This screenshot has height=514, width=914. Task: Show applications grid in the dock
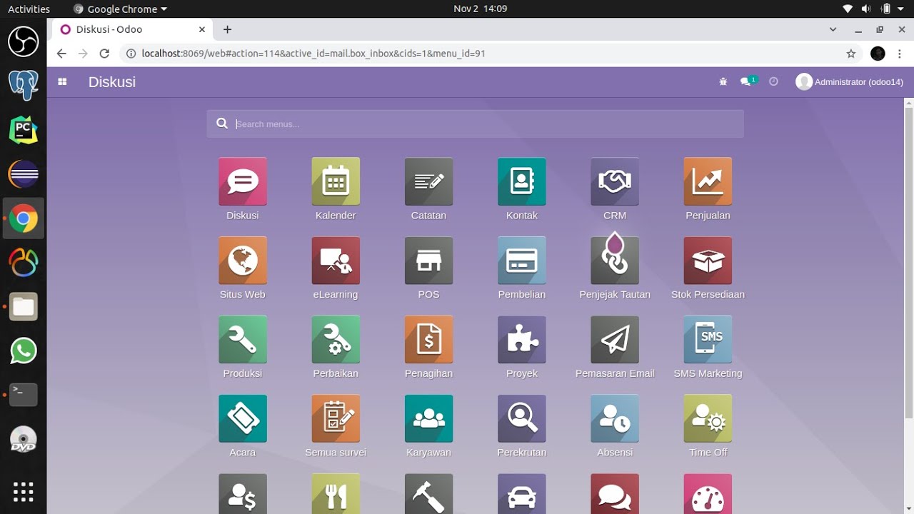(x=23, y=491)
